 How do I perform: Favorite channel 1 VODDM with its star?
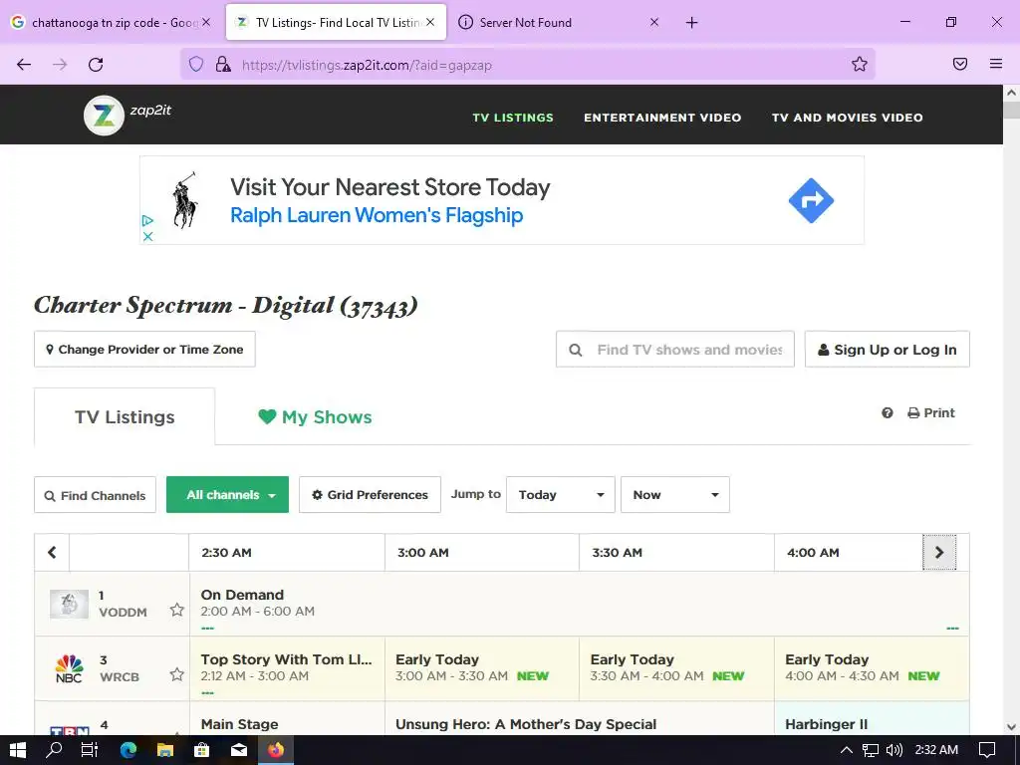pos(177,610)
